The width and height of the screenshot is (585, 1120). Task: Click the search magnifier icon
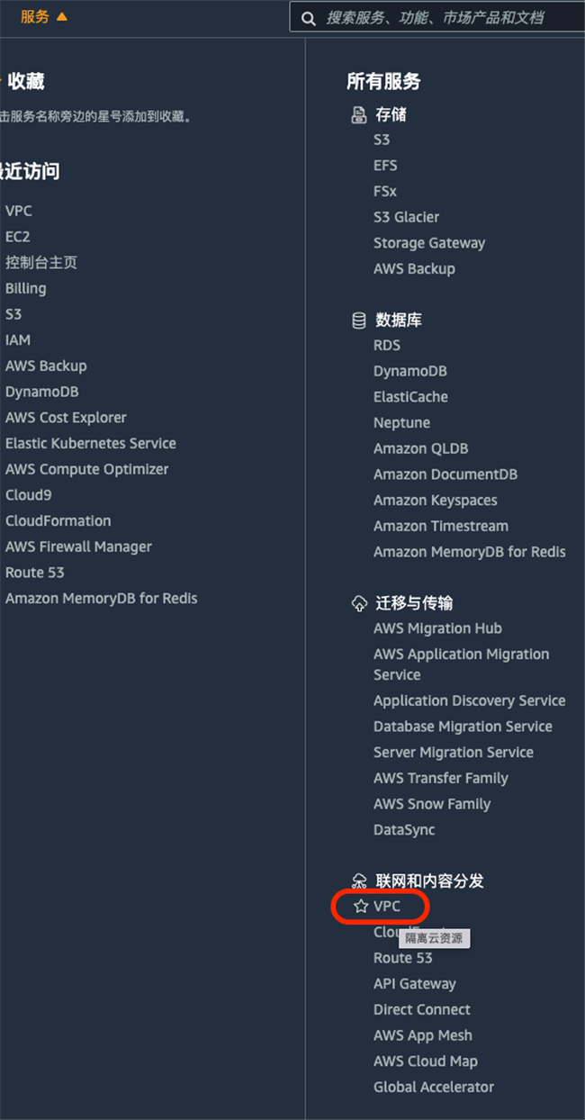coord(309,18)
